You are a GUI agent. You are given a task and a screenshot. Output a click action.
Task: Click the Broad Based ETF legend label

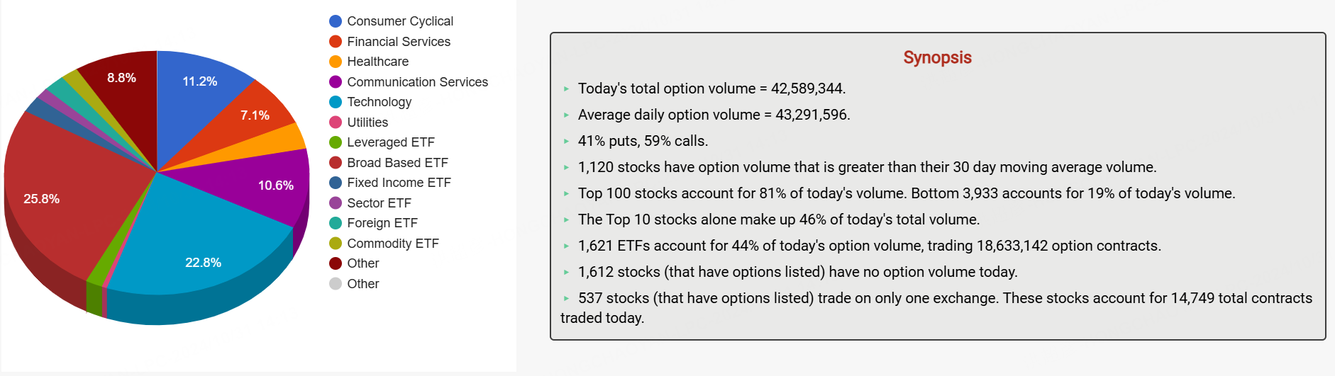point(397,163)
